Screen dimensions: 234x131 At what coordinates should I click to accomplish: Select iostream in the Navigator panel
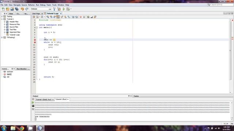[x=10, y=72]
